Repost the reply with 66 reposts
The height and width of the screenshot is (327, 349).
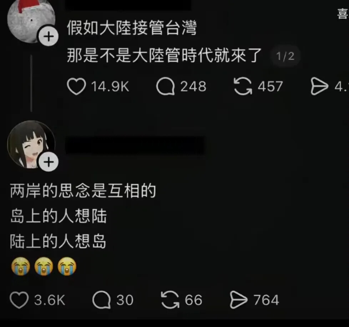coord(170,300)
